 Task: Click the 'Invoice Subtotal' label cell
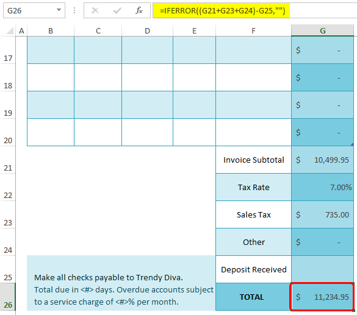point(253,160)
